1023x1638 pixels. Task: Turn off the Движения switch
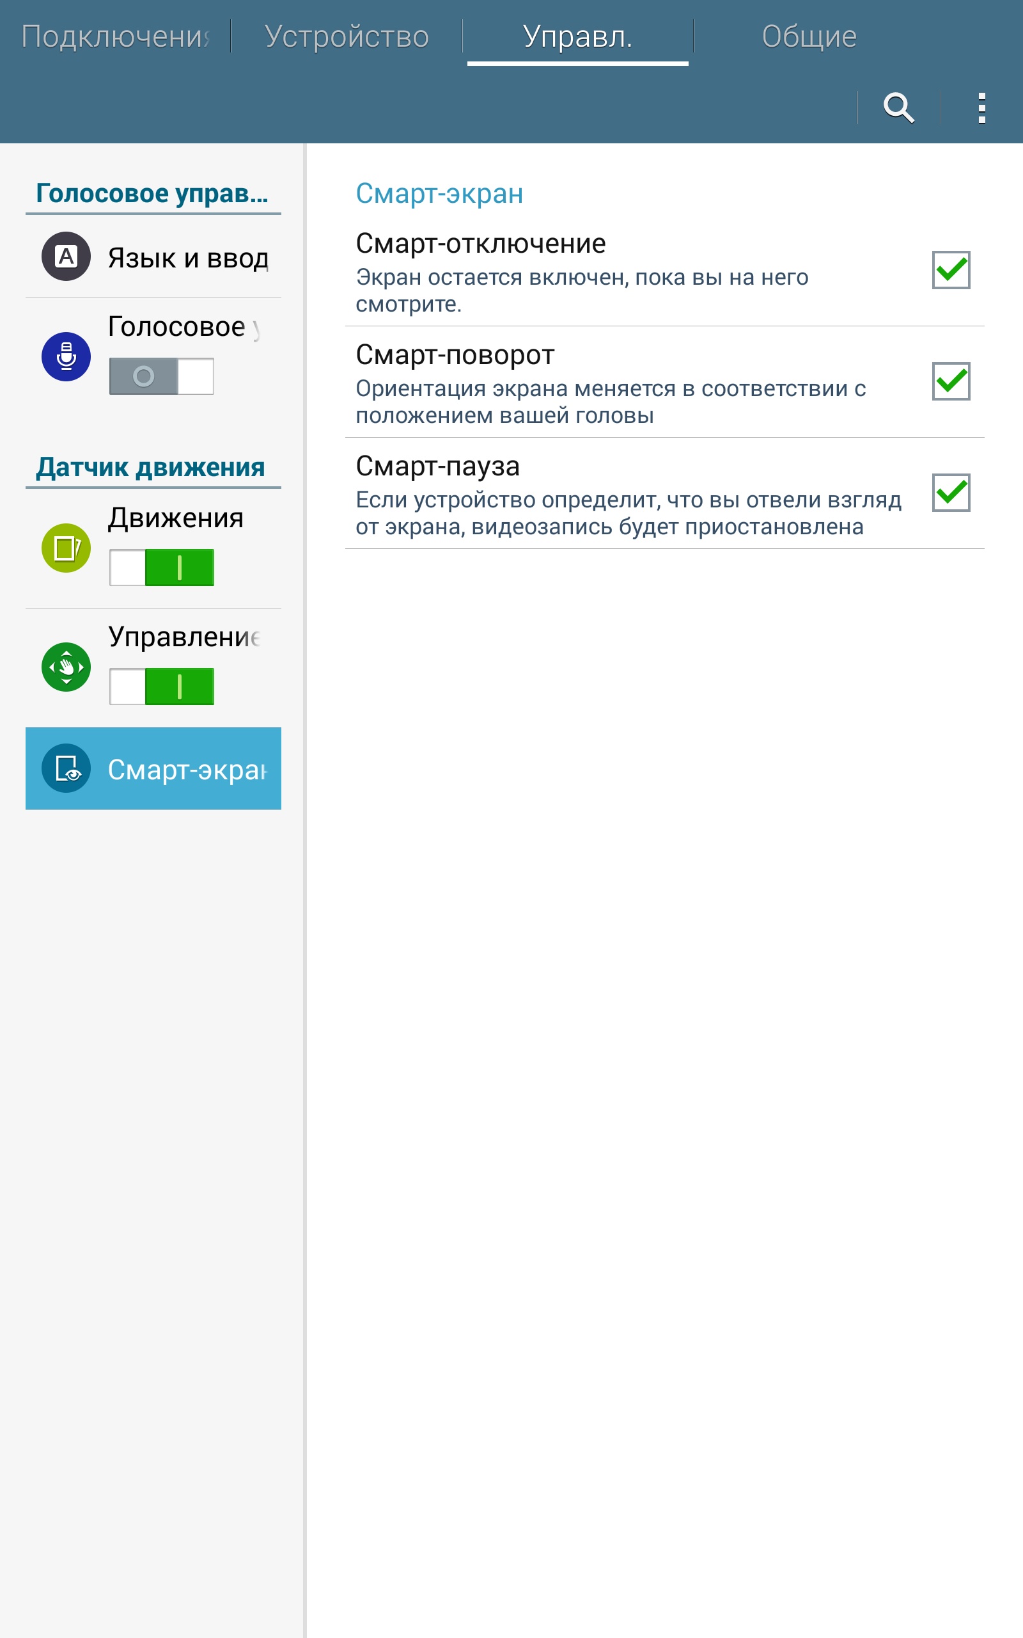162,567
